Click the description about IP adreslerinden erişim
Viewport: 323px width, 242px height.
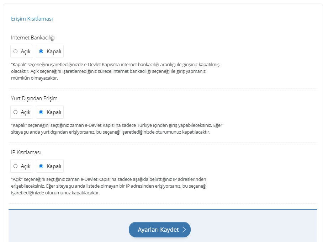[x=109, y=186]
